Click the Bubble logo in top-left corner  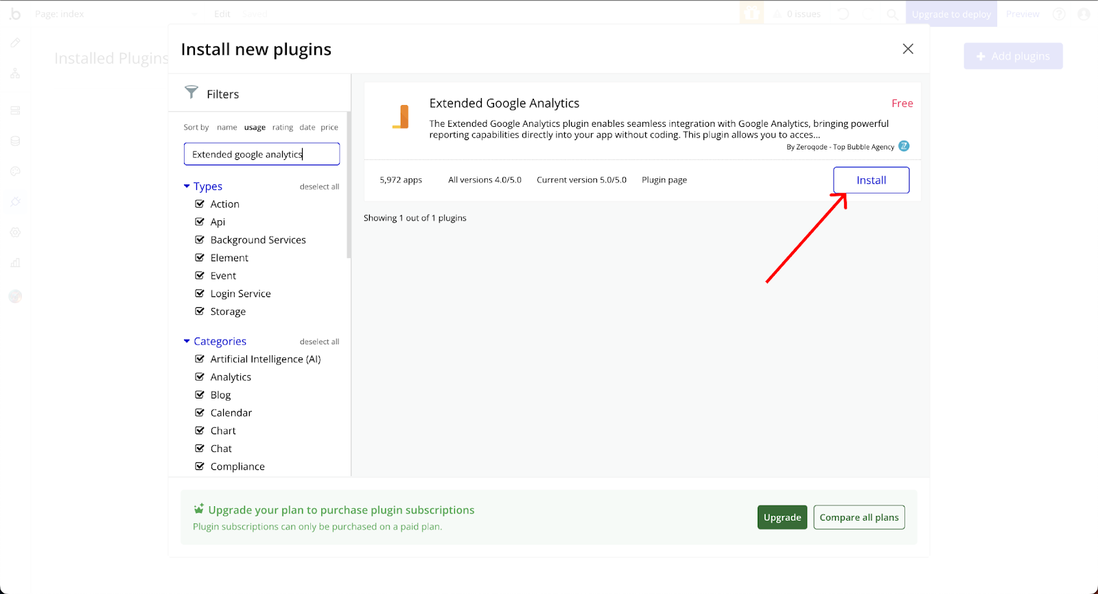15,14
